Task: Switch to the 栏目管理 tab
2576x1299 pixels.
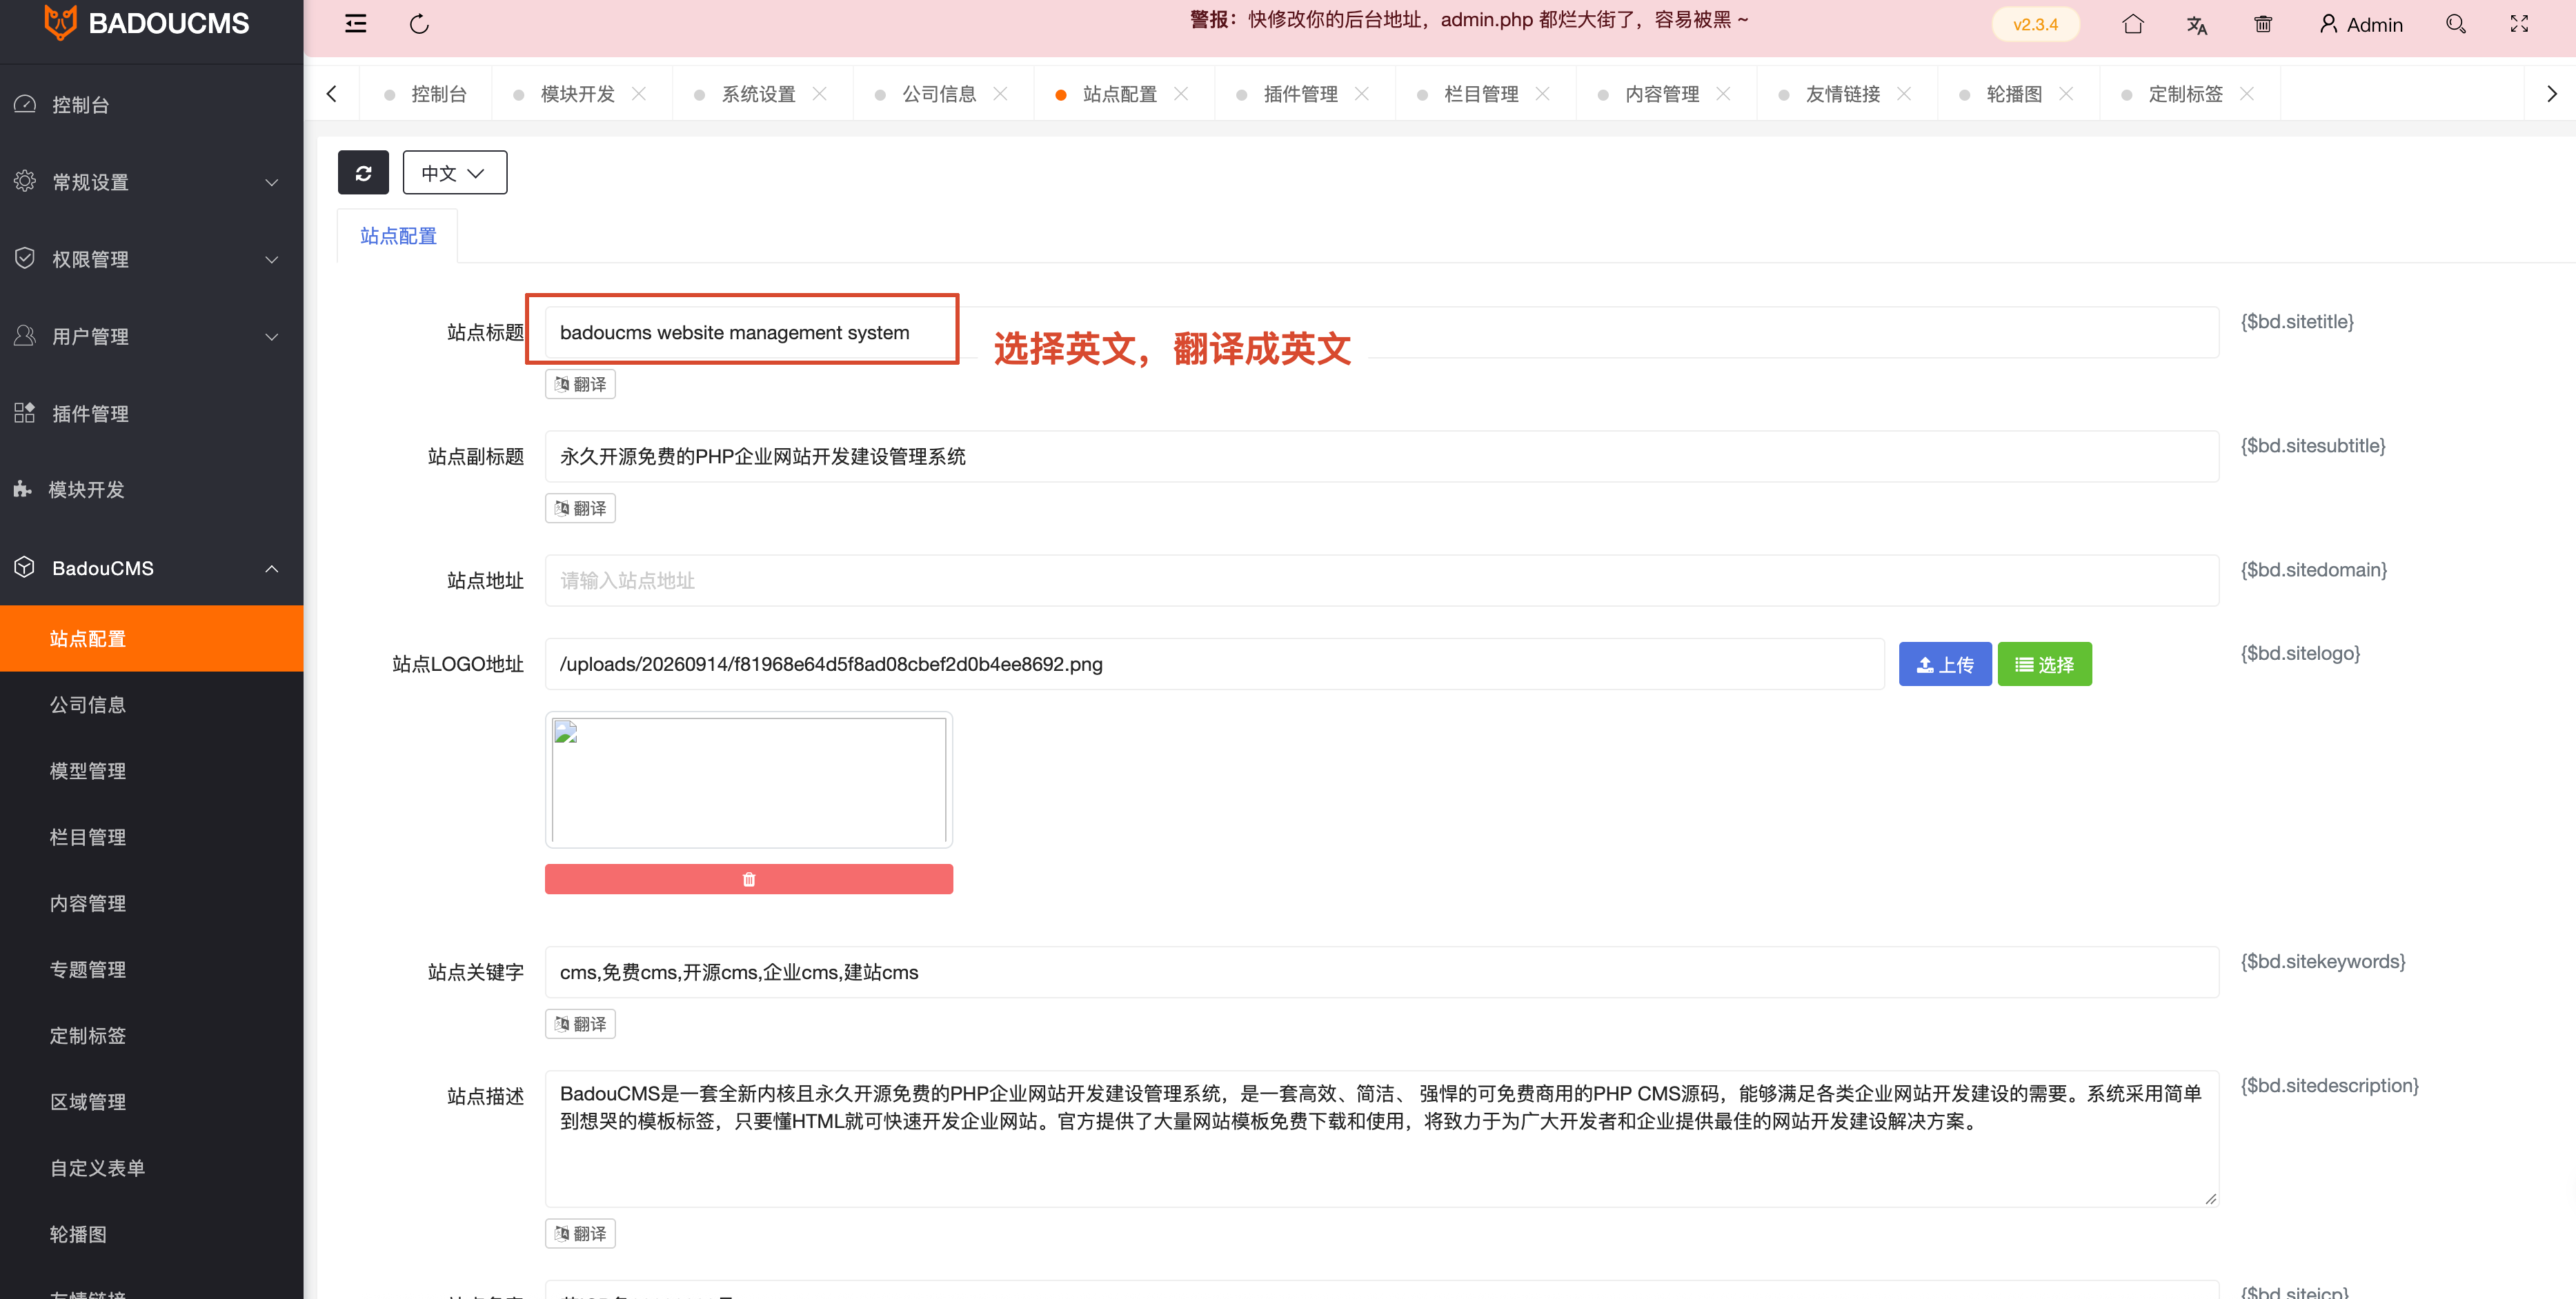Action: click(1481, 94)
